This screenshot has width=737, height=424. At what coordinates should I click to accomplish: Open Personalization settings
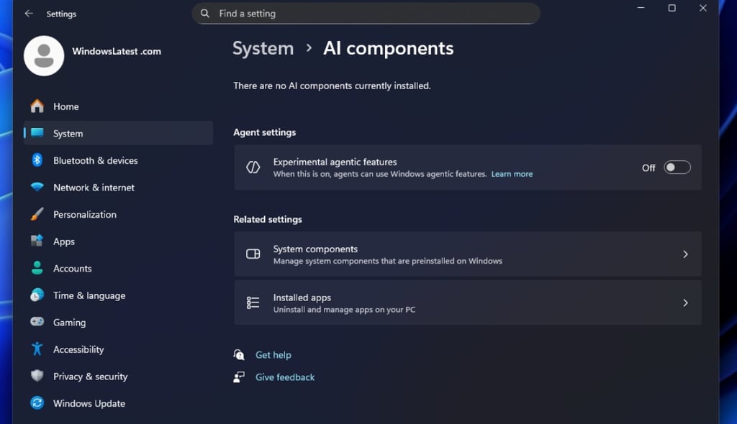pos(118,214)
